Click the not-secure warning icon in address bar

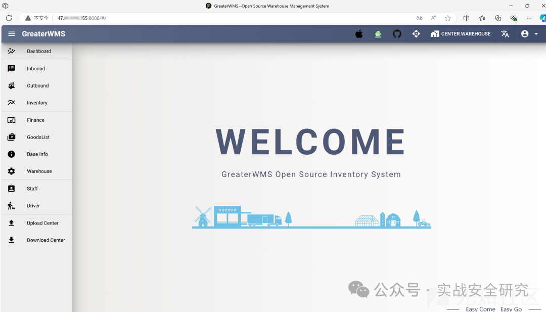tap(28, 18)
